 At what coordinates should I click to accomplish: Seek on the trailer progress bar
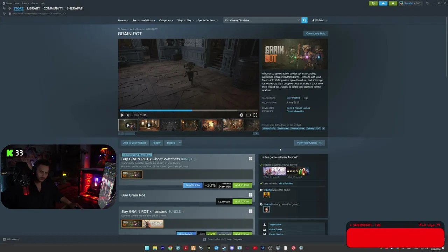[189, 110]
